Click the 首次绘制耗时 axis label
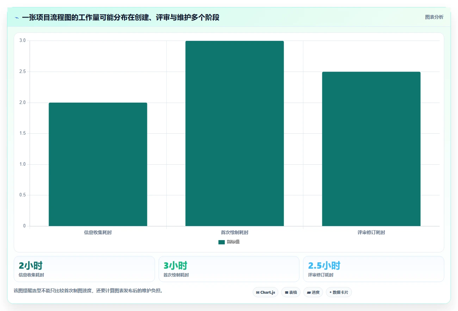The image size is (458, 311). click(x=235, y=233)
